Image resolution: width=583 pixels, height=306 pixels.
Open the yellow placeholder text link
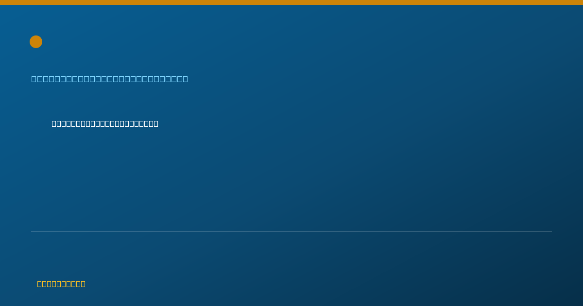(x=61, y=284)
